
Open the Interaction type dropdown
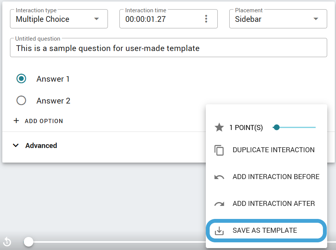pyautogui.click(x=59, y=19)
